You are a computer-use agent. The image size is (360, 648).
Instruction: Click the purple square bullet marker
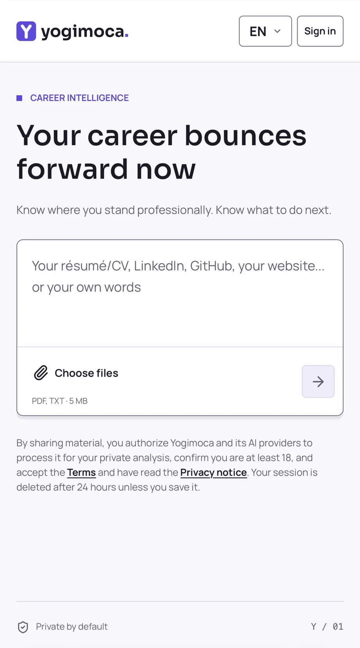point(19,98)
